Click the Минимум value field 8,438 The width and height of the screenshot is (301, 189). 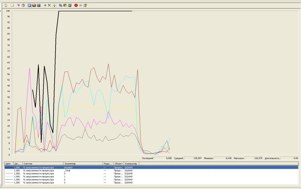click(223, 158)
